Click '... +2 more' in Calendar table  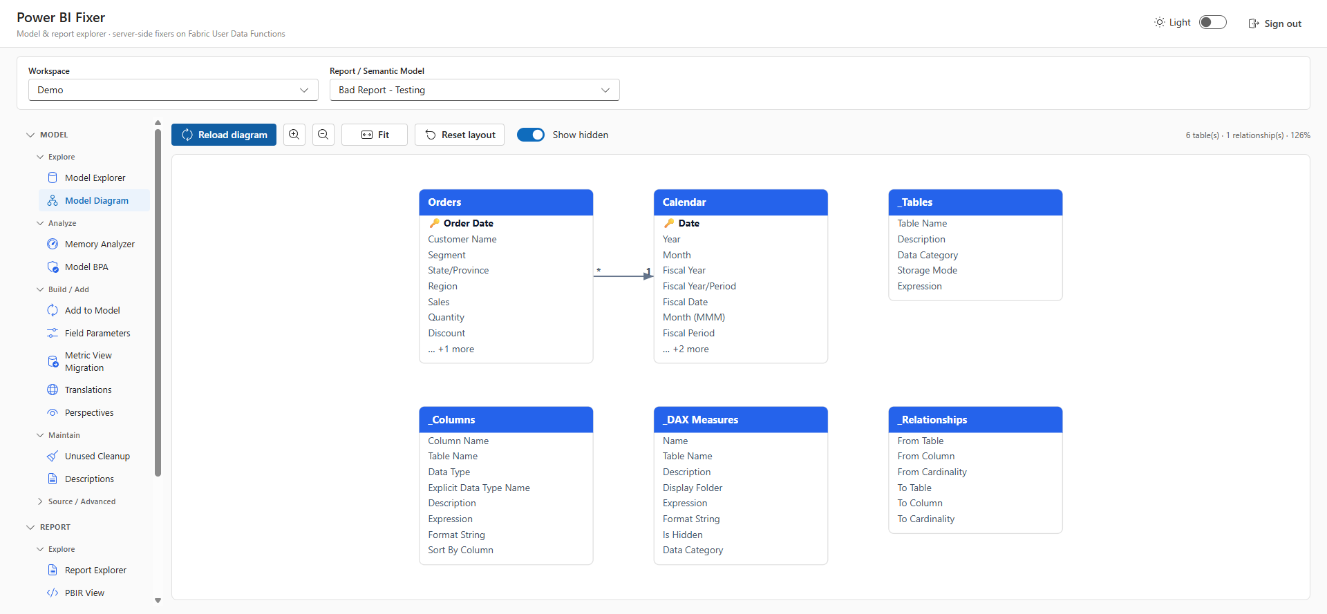(686, 349)
